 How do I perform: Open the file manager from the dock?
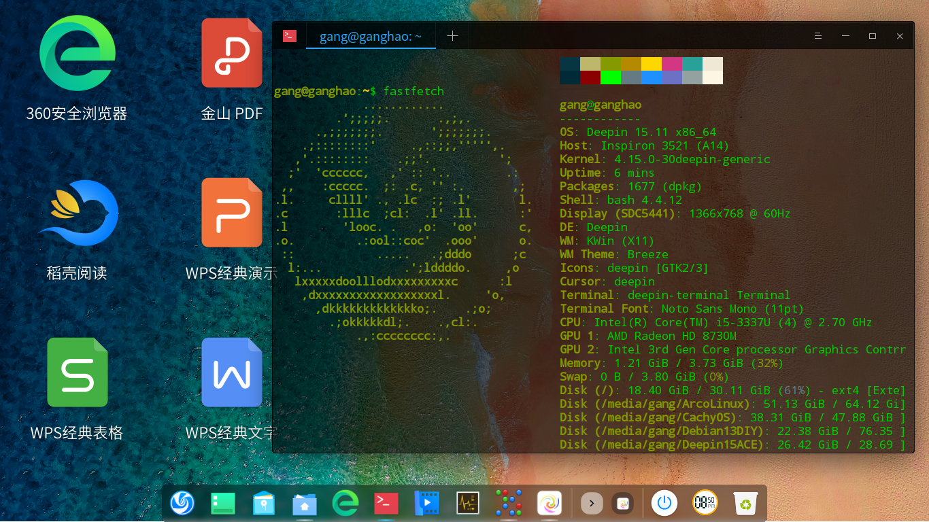click(304, 503)
